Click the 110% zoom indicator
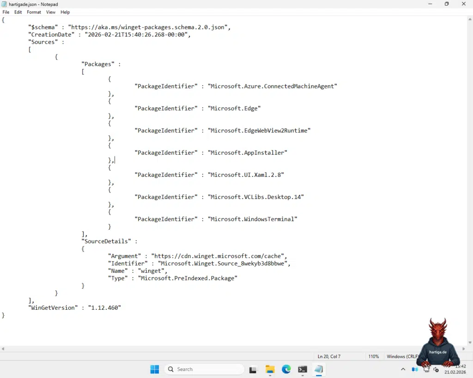Image resolution: width=473 pixels, height=378 pixels. [374, 356]
